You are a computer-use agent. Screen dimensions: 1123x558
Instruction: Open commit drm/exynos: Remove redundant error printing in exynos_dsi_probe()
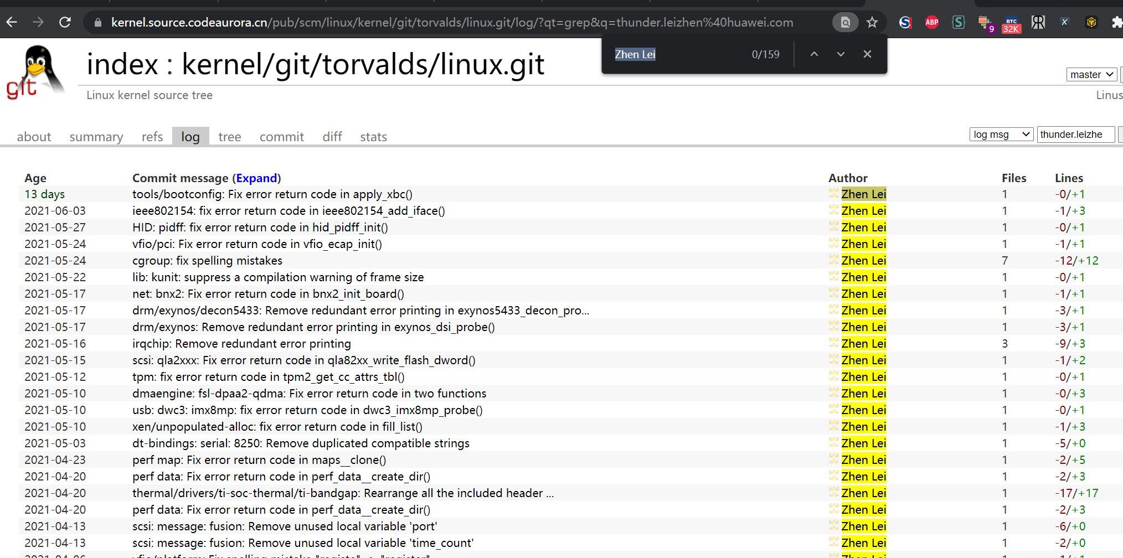point(313,327)
